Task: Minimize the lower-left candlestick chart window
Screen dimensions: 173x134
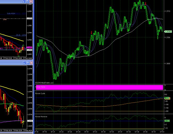Action: click(x=24, y=63)
